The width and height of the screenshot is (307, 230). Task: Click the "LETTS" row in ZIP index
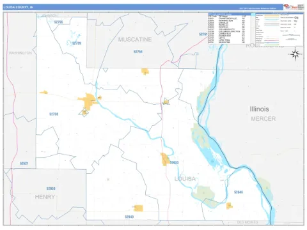pos(226,38)
